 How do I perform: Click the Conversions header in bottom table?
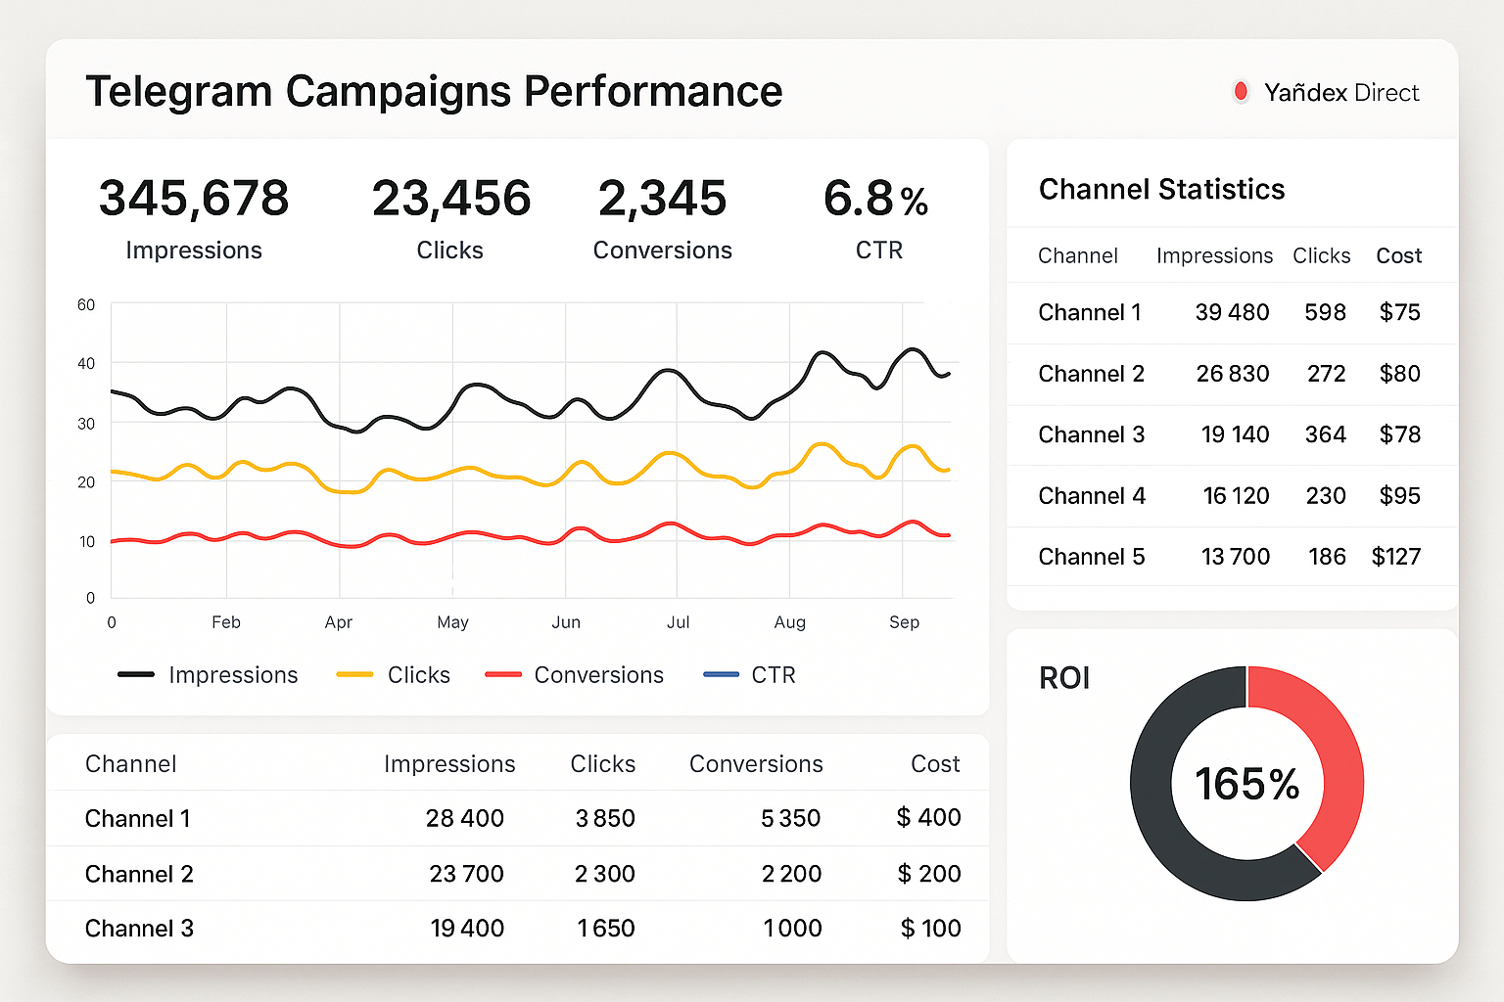pyautogui.click(x=756, y=764)
